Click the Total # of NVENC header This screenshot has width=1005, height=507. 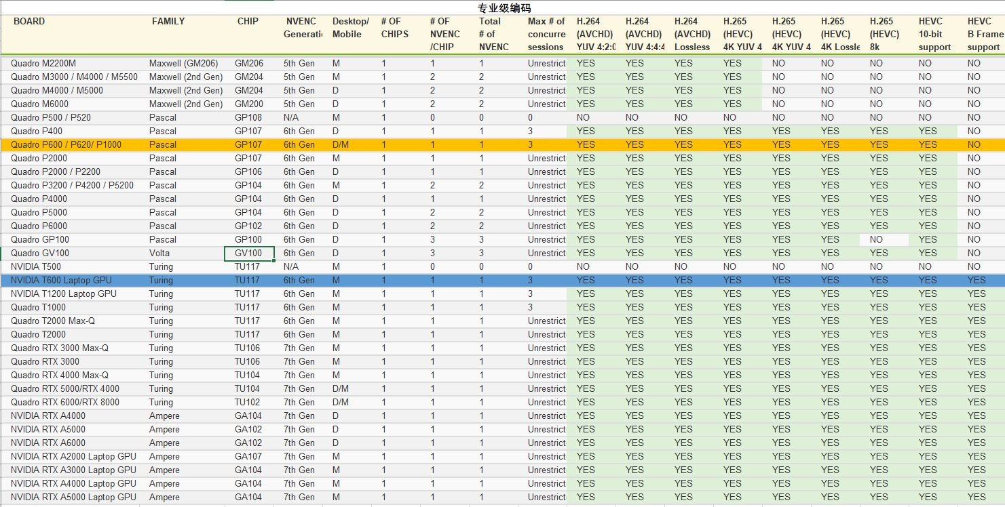tap(493, 35)
